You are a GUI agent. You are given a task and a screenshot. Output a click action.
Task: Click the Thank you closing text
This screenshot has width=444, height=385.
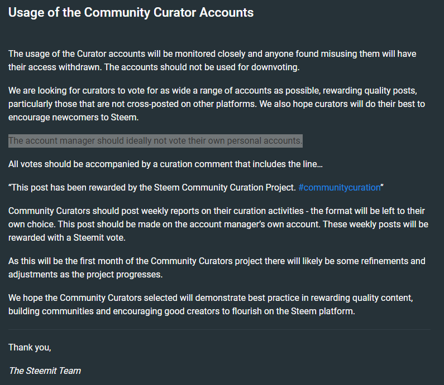point(30,348)
